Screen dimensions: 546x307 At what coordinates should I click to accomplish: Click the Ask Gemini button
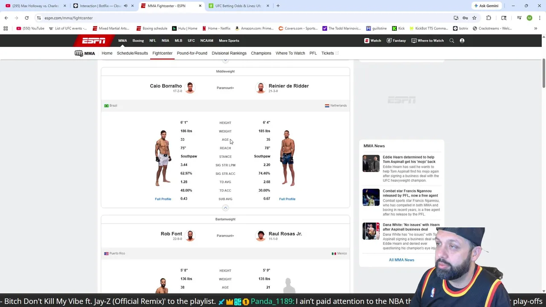click(x=486, y=6)
